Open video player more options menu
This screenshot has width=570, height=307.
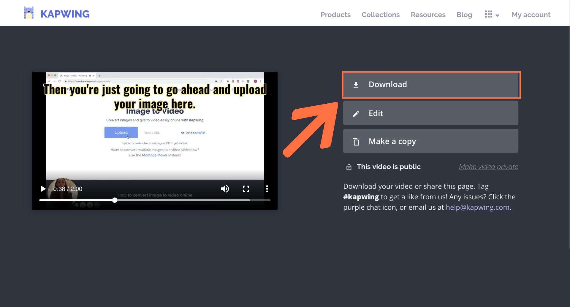(x=267, y=189)
